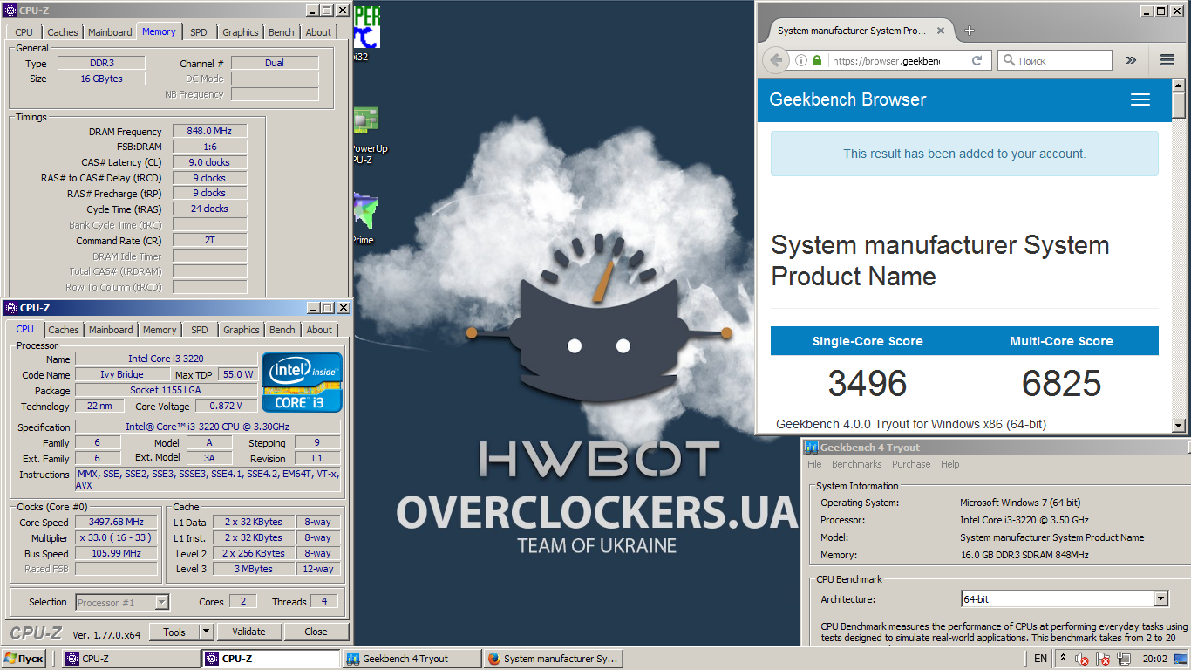Click the Firefox vertical scrollbar thumb
This screenshot has width=1191, height=670.
[1179, 106]
